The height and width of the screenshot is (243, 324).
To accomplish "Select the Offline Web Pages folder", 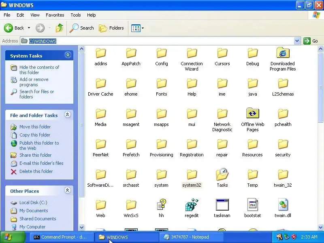I will tap(252, 114).
